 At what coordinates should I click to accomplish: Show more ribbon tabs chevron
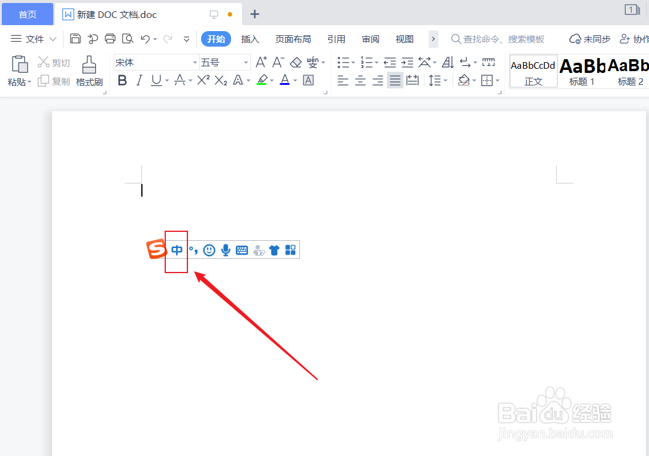pos(433,39)
